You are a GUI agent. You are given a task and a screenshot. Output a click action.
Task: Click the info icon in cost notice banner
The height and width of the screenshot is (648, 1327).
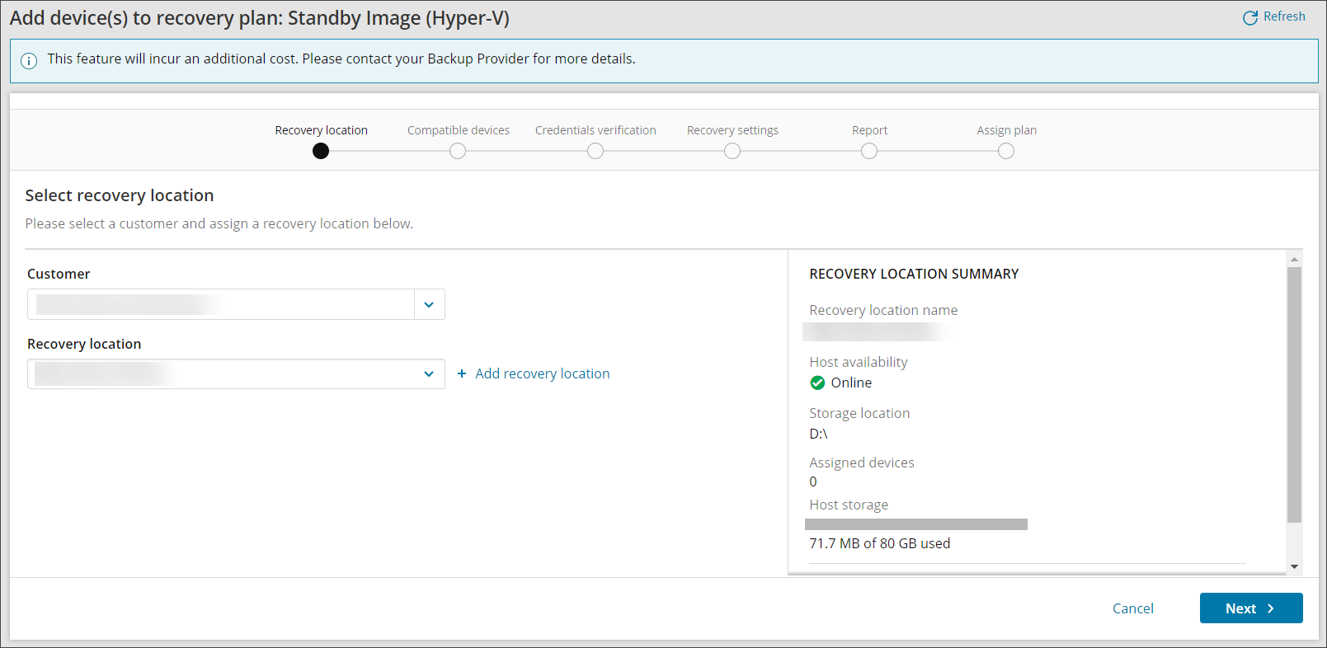29,61
